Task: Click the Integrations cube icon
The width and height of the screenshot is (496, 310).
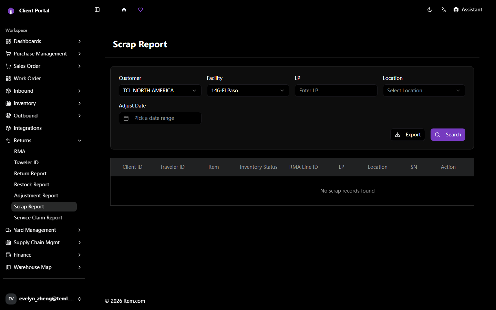Action: [x=8, y=128]
